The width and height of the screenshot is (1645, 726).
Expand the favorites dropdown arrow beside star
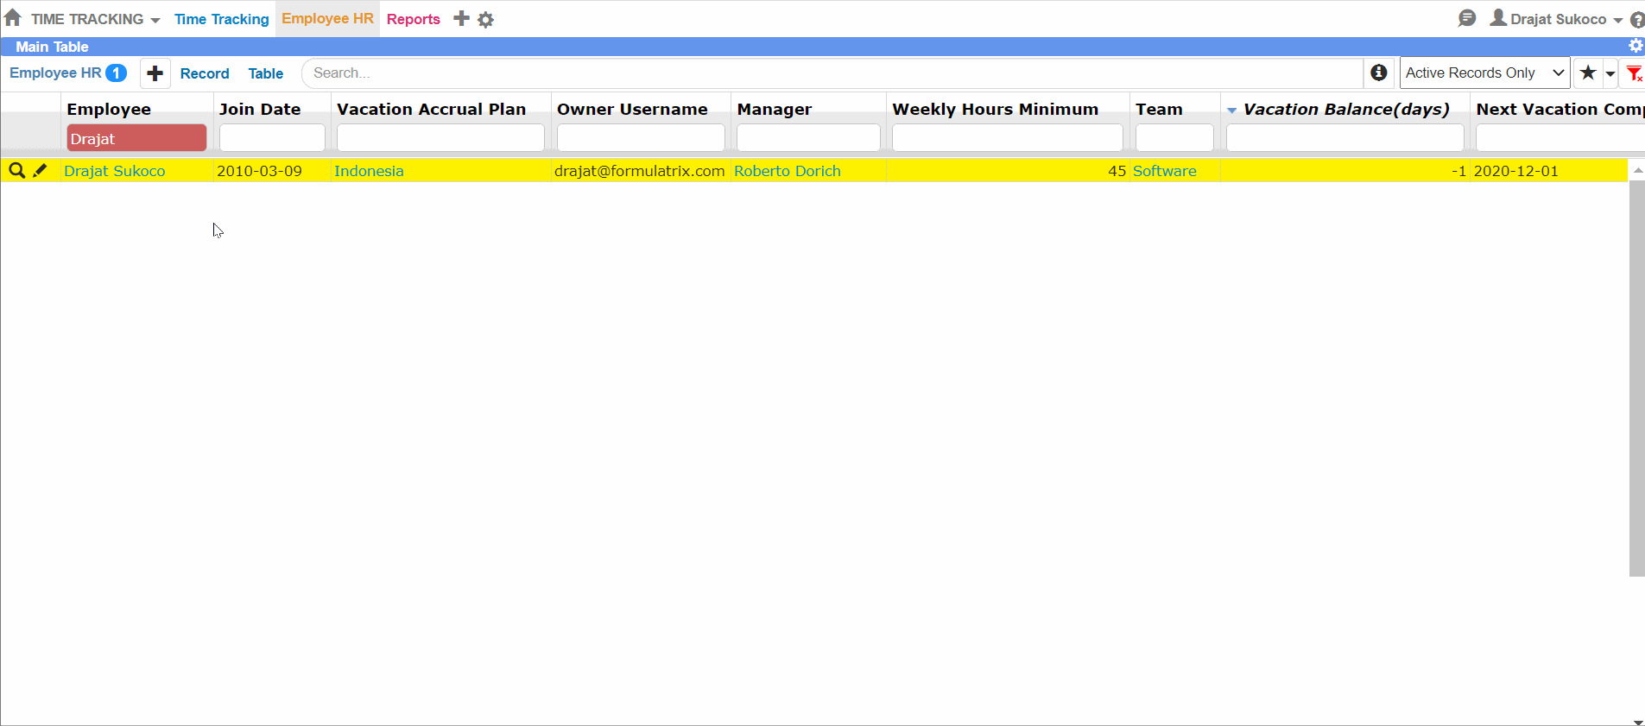coord(1610,74)
